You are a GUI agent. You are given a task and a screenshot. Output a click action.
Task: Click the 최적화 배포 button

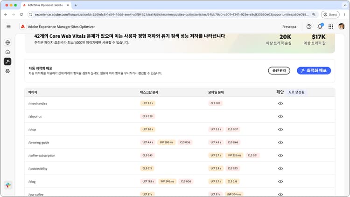314,71
